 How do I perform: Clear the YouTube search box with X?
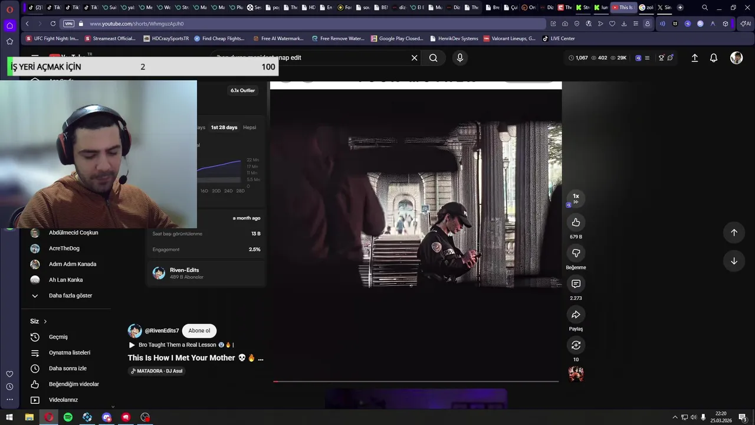coord(414,58)
